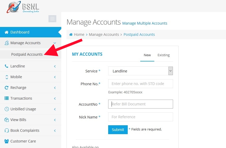Image resolution: width=226 pixels, height=148 pixels.
Task: Switch to the Existing tab
Action: [164, 55]
